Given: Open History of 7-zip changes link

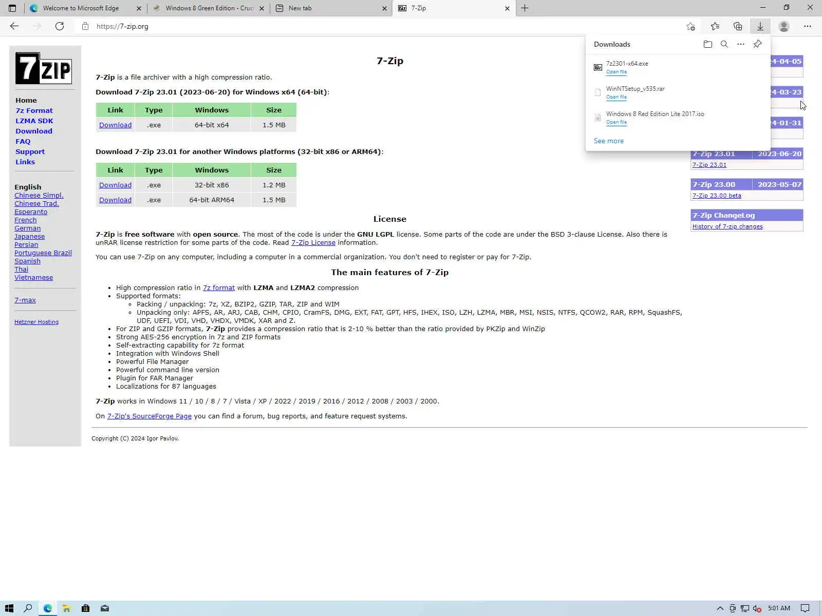Looking at the screenshot, I should tap(727, 226).
